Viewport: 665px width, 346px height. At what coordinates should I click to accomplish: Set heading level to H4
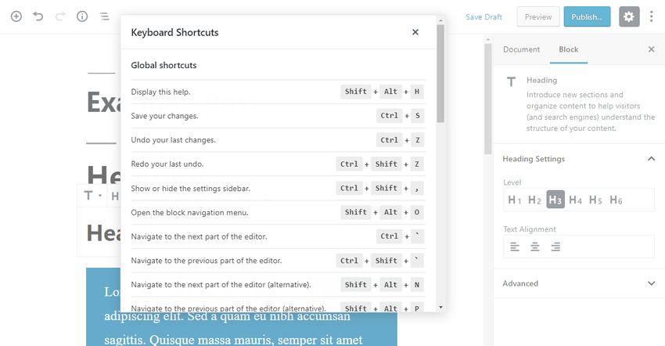pos(576,200)
